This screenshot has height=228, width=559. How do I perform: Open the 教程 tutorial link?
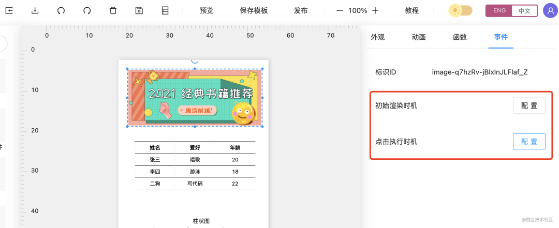click(412, 11)
